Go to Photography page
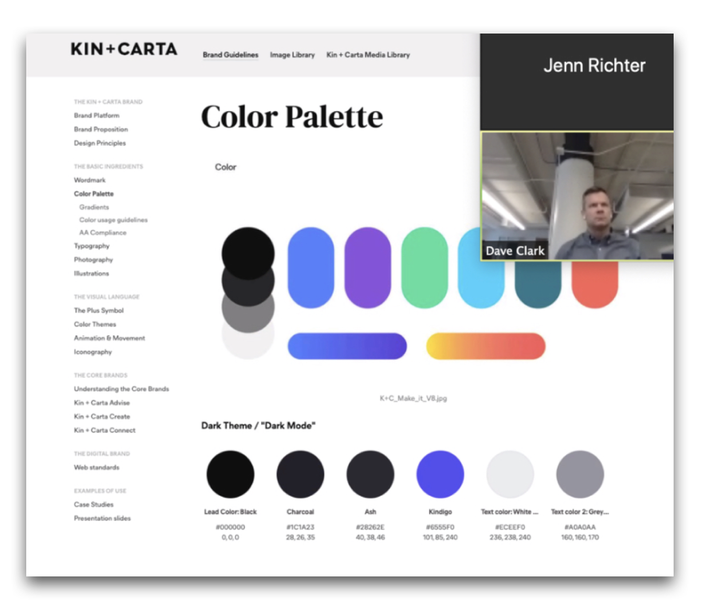 point(93,260)
